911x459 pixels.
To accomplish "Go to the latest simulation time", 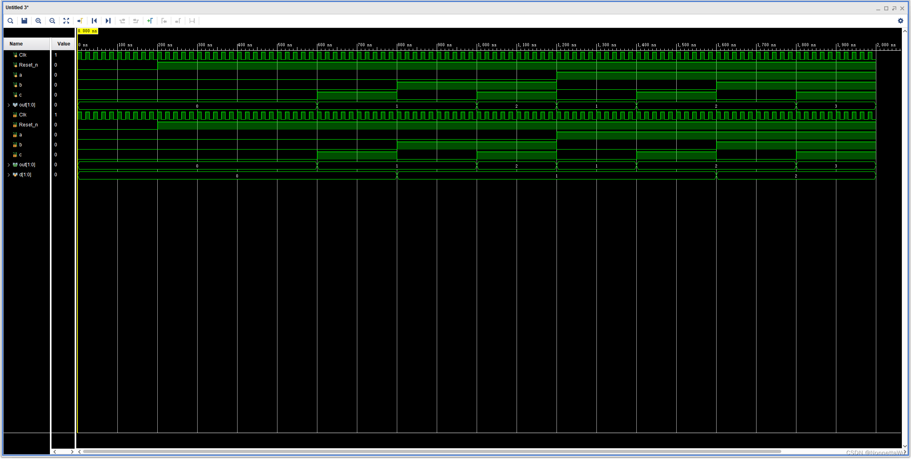I will point(108,21).
